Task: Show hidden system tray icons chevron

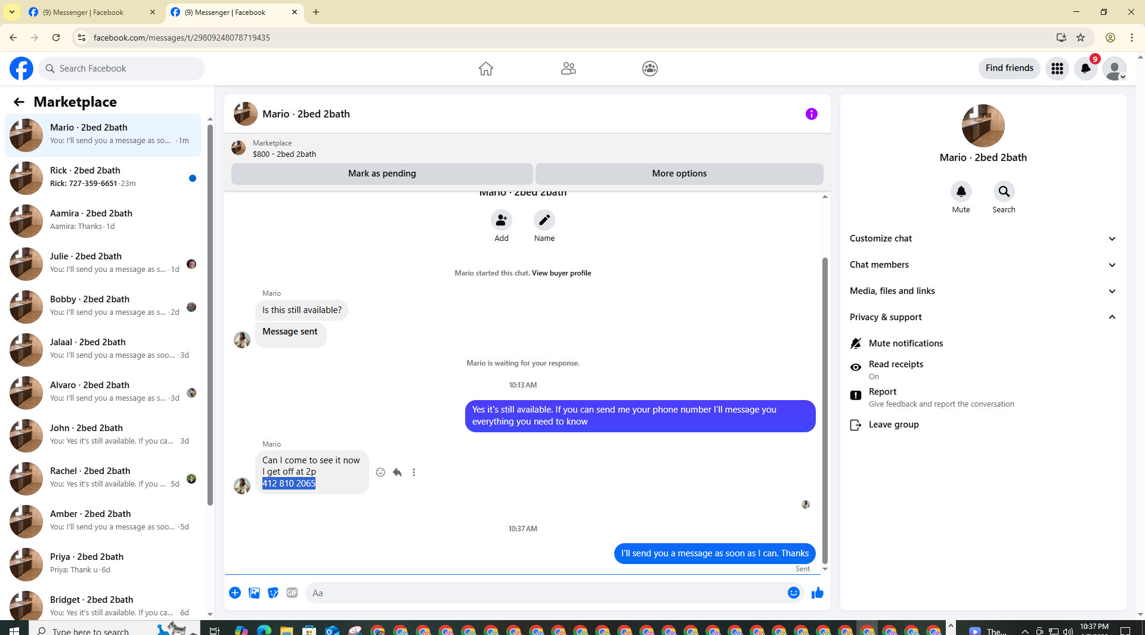Action: coord(1025,631)
